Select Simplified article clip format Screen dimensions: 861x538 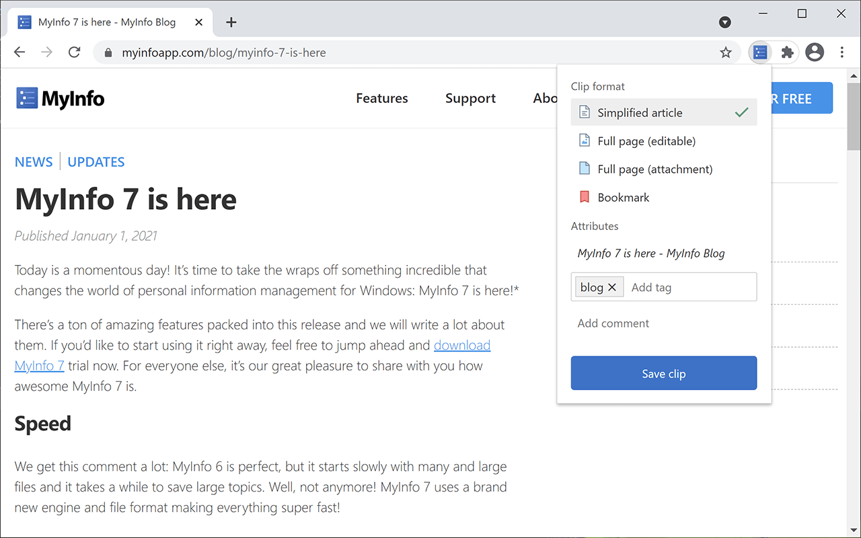click(664, 112)
